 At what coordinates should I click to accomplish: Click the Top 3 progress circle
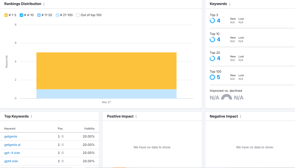[212, 20]
